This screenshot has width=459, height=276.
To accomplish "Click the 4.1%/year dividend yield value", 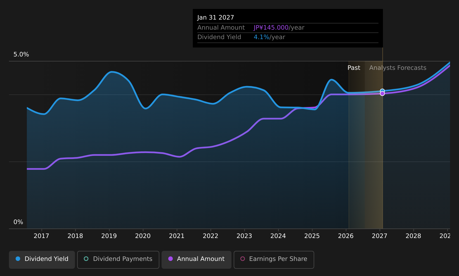I will (269, 37).
